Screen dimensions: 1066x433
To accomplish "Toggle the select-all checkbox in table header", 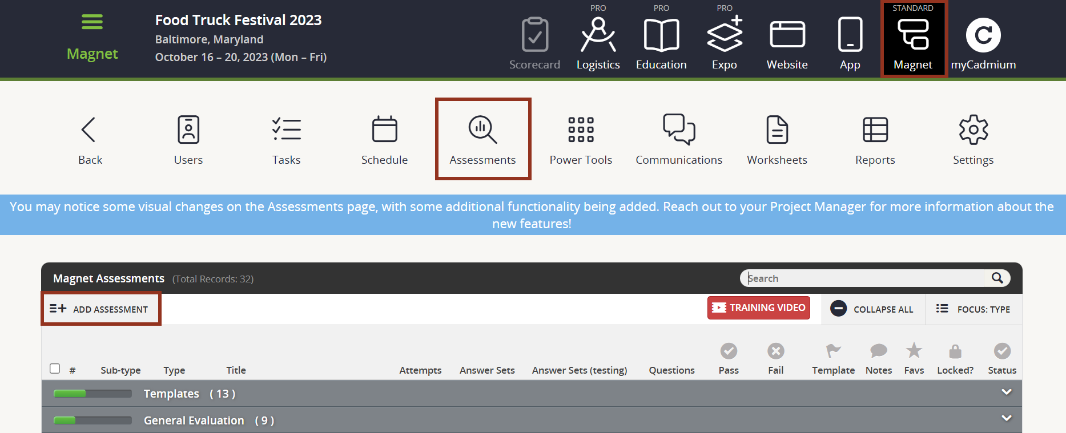I will click(55, 369).
